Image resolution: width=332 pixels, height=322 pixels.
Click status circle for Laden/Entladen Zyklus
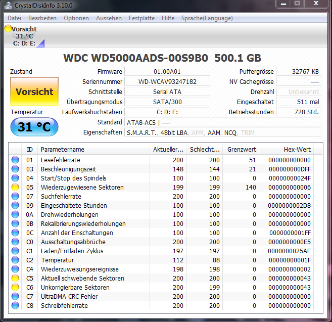(15, 251)
